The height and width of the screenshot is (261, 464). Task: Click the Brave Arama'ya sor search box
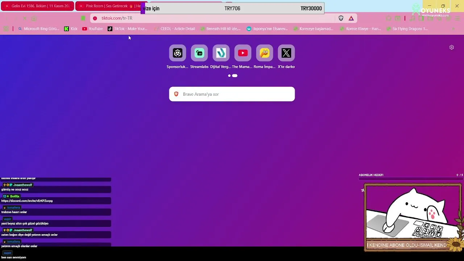click(x=232, y=94)
